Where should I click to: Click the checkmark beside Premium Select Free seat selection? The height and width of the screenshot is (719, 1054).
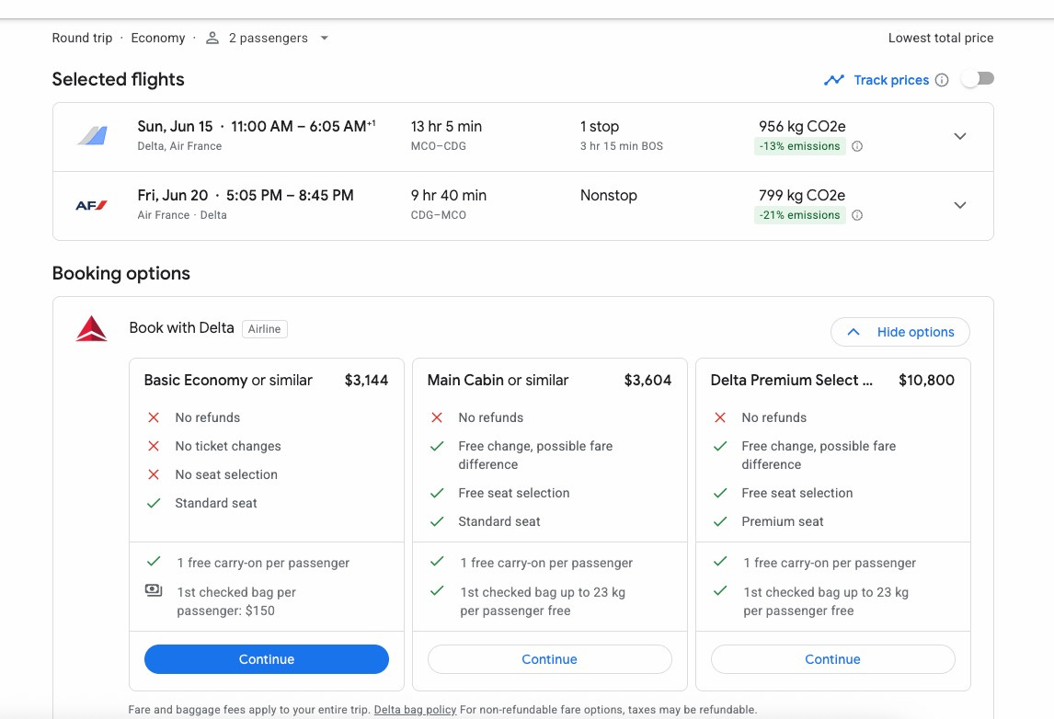tap(720, 493)
